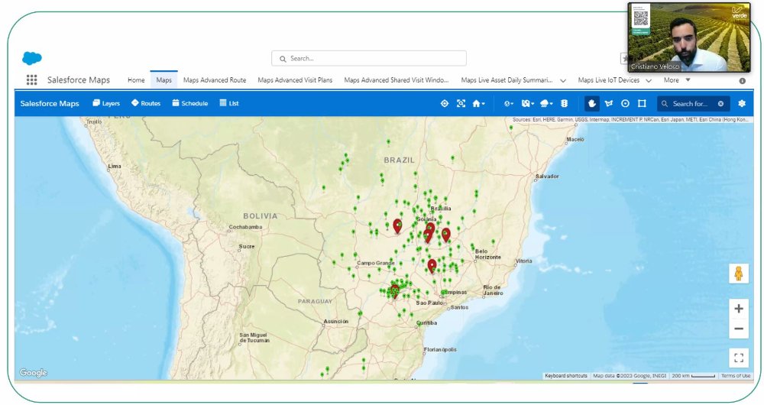Open Salesforce Maps settings gear
Image resolution: width=764 pixels, height=405 pixels.
point(741,103)
